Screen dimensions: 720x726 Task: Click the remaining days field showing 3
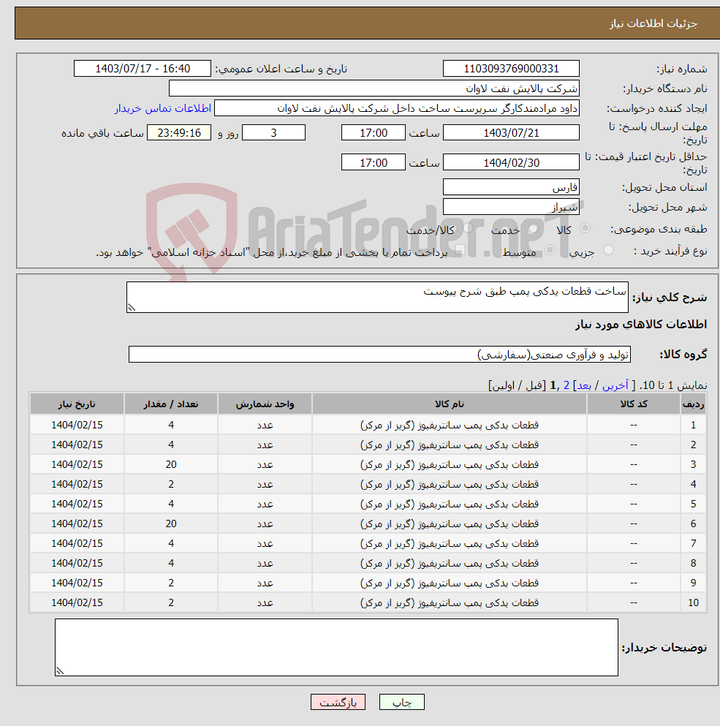click(273, 133)
